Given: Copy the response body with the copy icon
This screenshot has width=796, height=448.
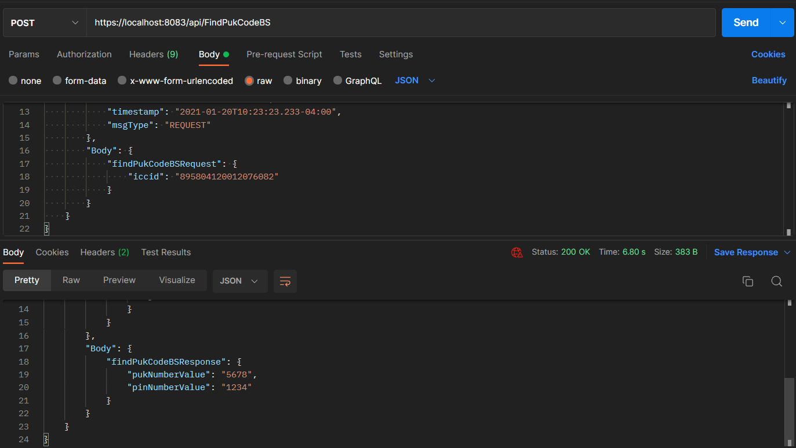Looking at the screenshot, I should point(748,281).
